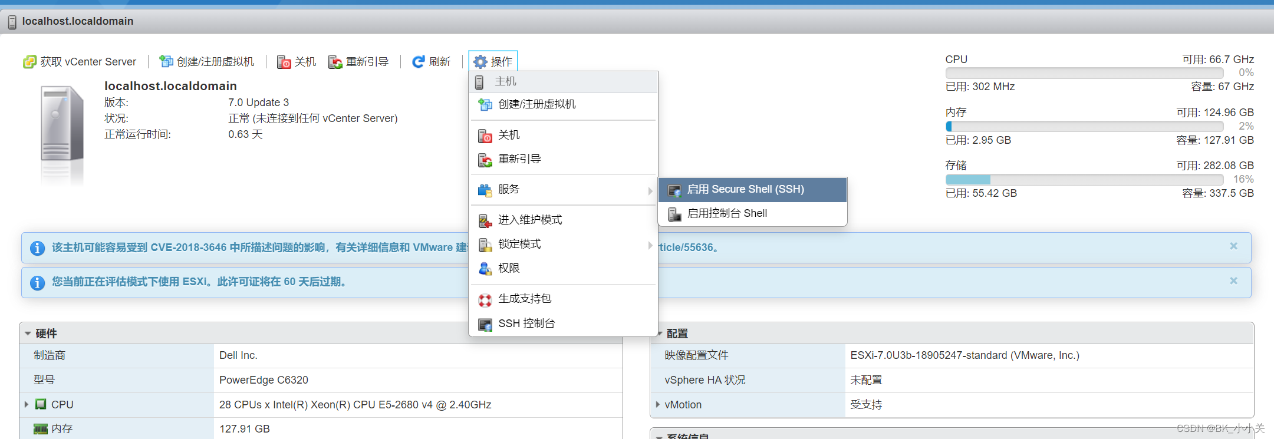The width and height of the screenshot is (1274, 439).
Task: Click the 启用 Secure Shell icon
Action: click(674, 190)
